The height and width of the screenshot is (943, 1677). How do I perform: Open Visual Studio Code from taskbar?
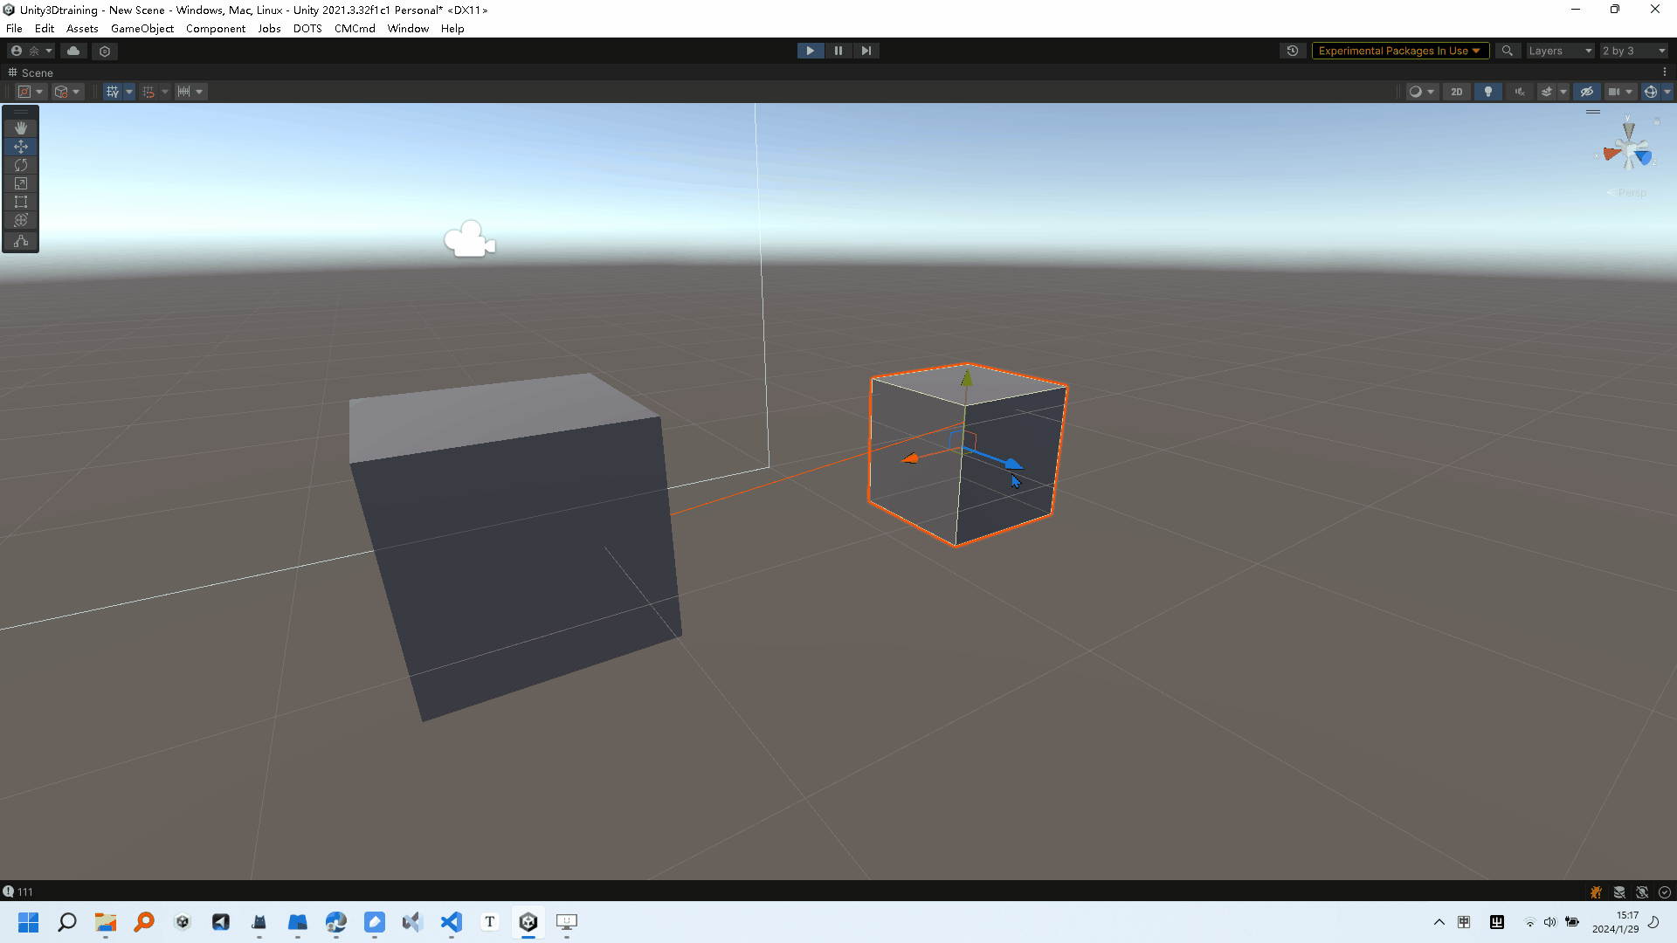pyautogui.click(x=451, y=922)
